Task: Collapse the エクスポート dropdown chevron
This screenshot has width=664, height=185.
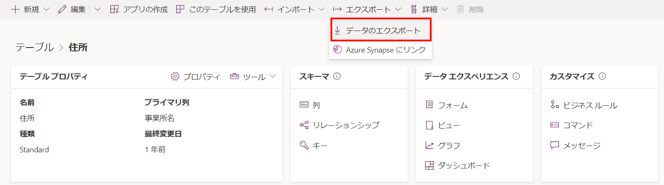Action: (397, 9)
